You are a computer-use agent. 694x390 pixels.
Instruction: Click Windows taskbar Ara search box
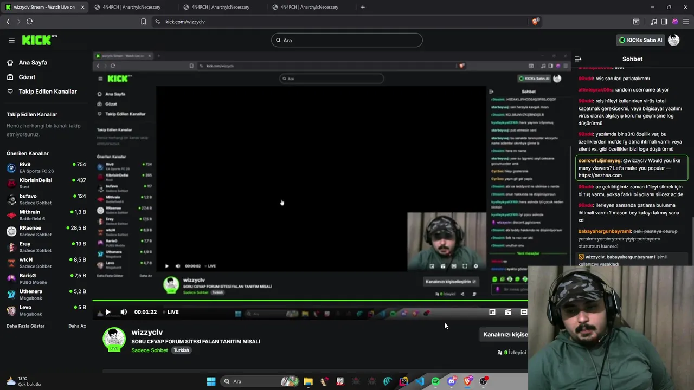point(260,381)
